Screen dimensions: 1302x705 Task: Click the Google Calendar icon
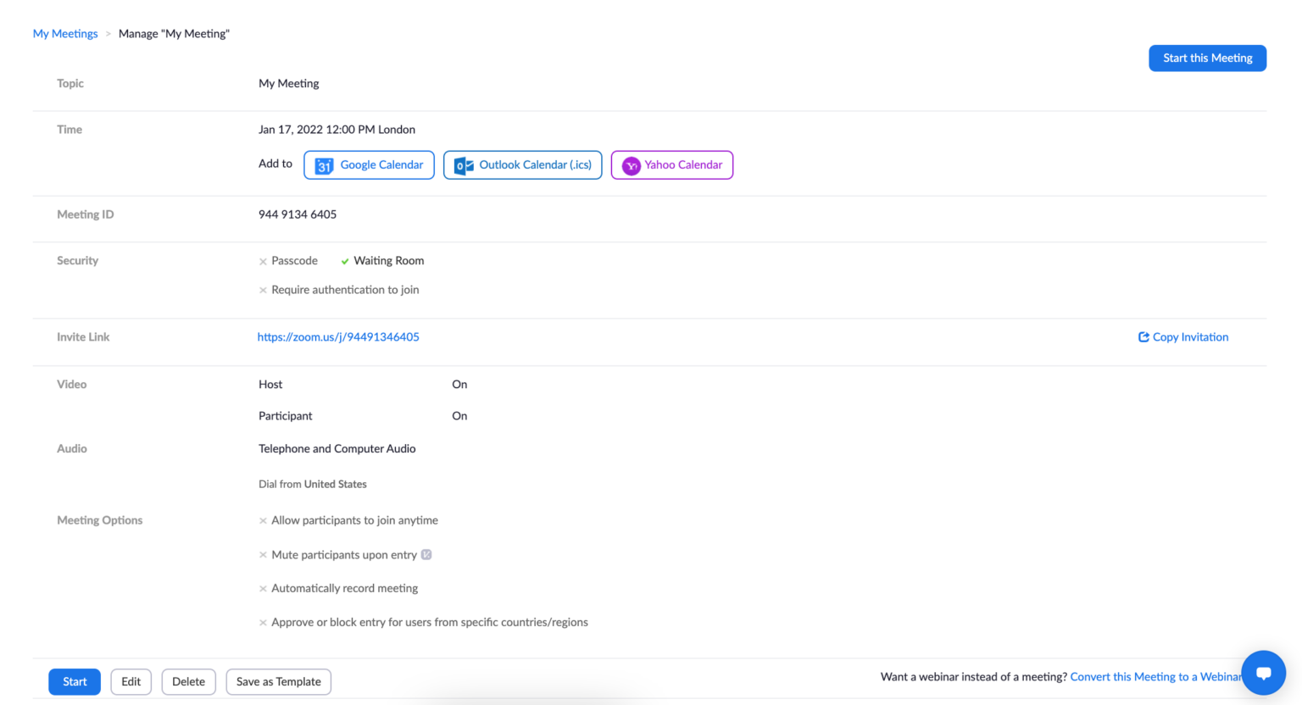pos(324,166)
